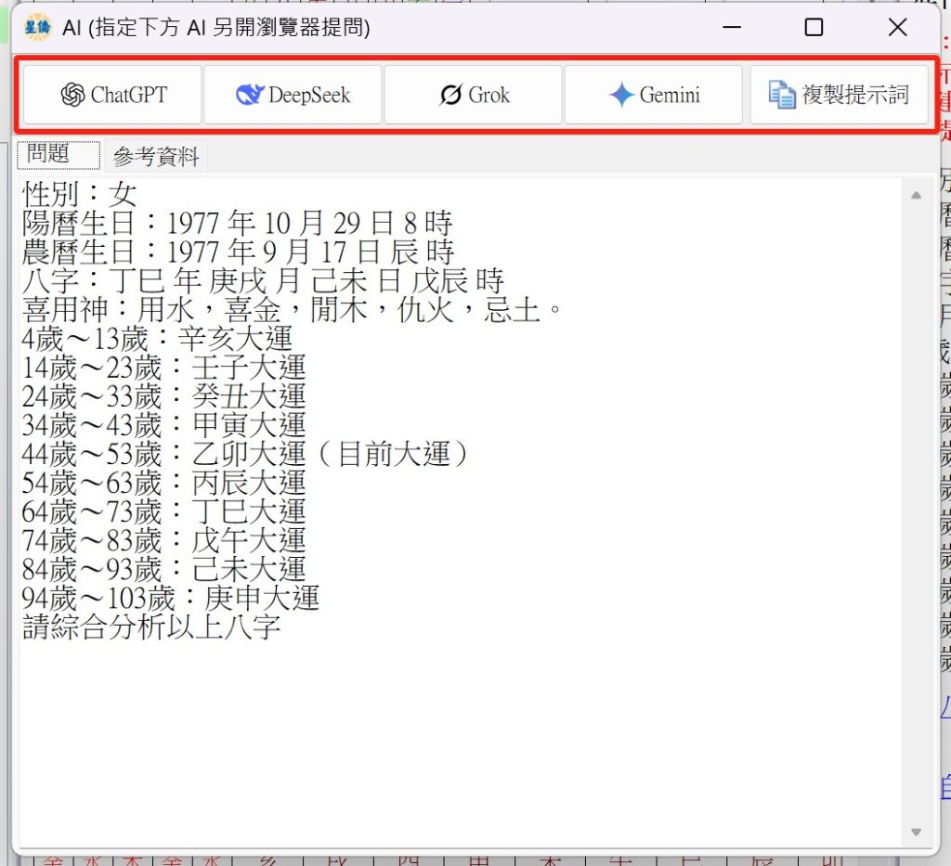Click the app icon in the title bar

coord(37,28)
